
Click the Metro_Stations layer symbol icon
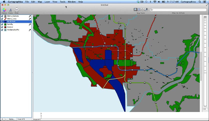click(x=5, y=16)
